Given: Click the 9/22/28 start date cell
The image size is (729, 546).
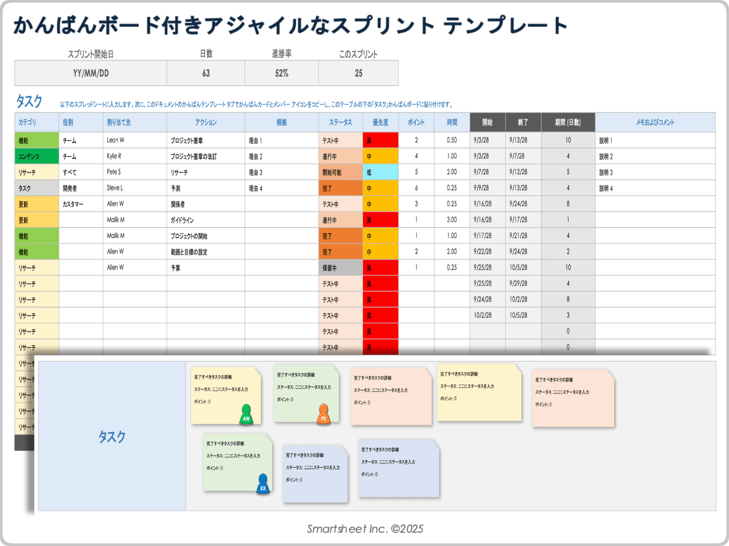Looking at the screenshot, I should pyautogui.click(x=488, y=252).
